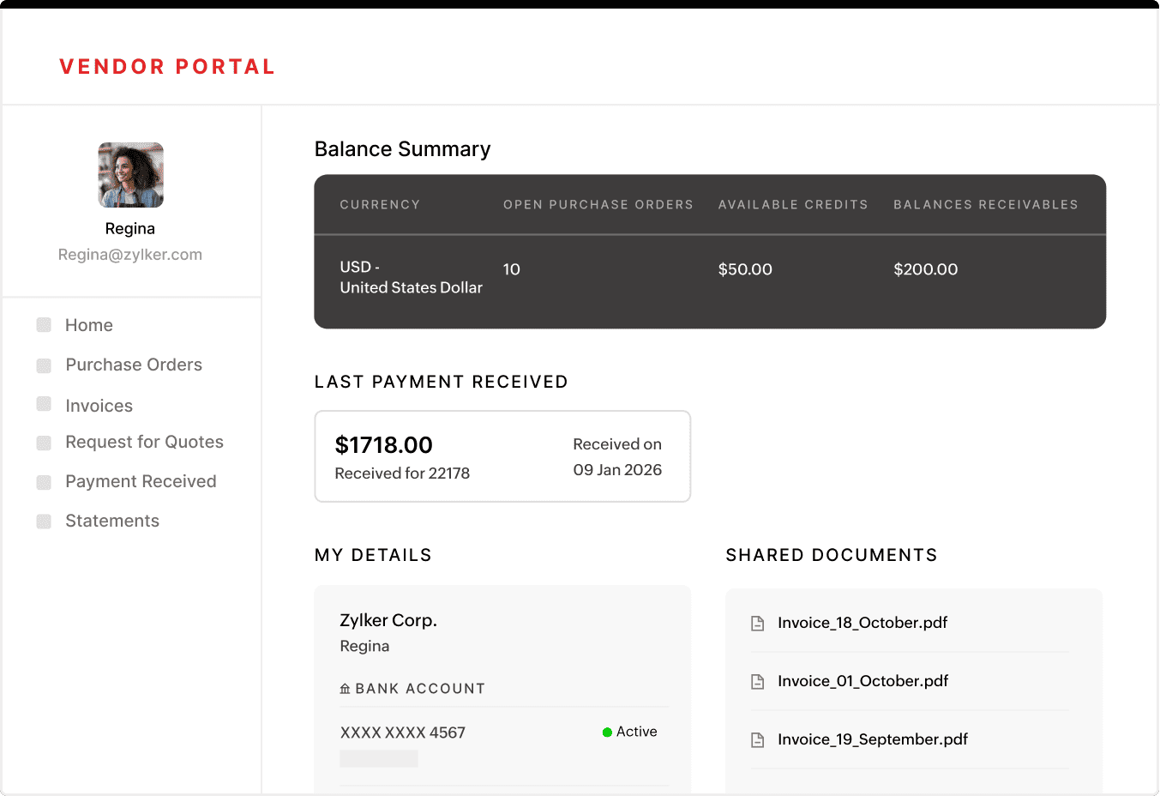Click Regina's profile picture
Image resolution: width=1160 pixels, height=796 pixels.
(x=129, y=173)
